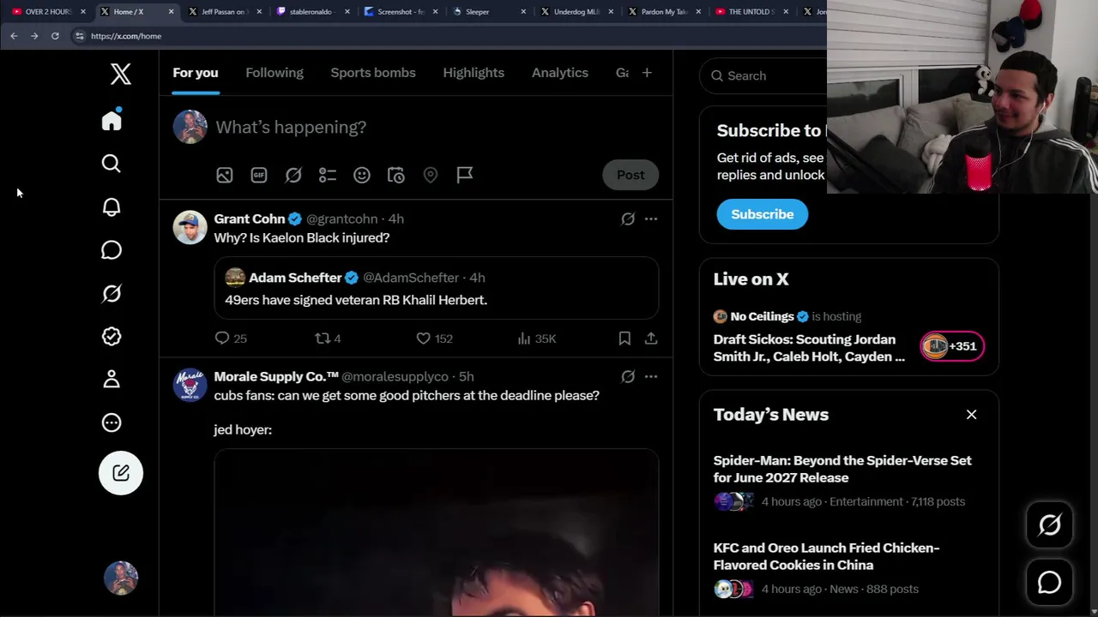1098x617 pixels.
Task: Open the floating chat button at bottom right
Action: click(1050, 583)
